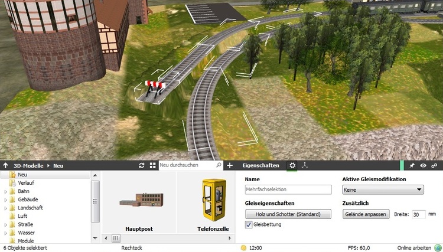This screenshot has height=252, width=443.
Task: Click the online globe icon
Action: (x=438, y=248)
